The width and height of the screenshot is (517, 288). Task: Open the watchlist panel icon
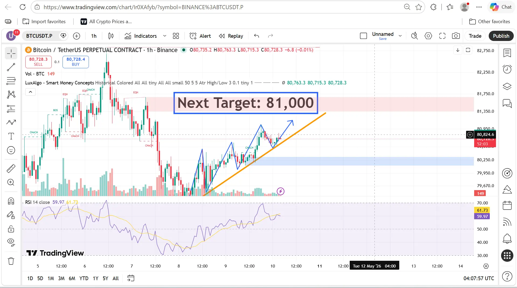tap(507, 53)
